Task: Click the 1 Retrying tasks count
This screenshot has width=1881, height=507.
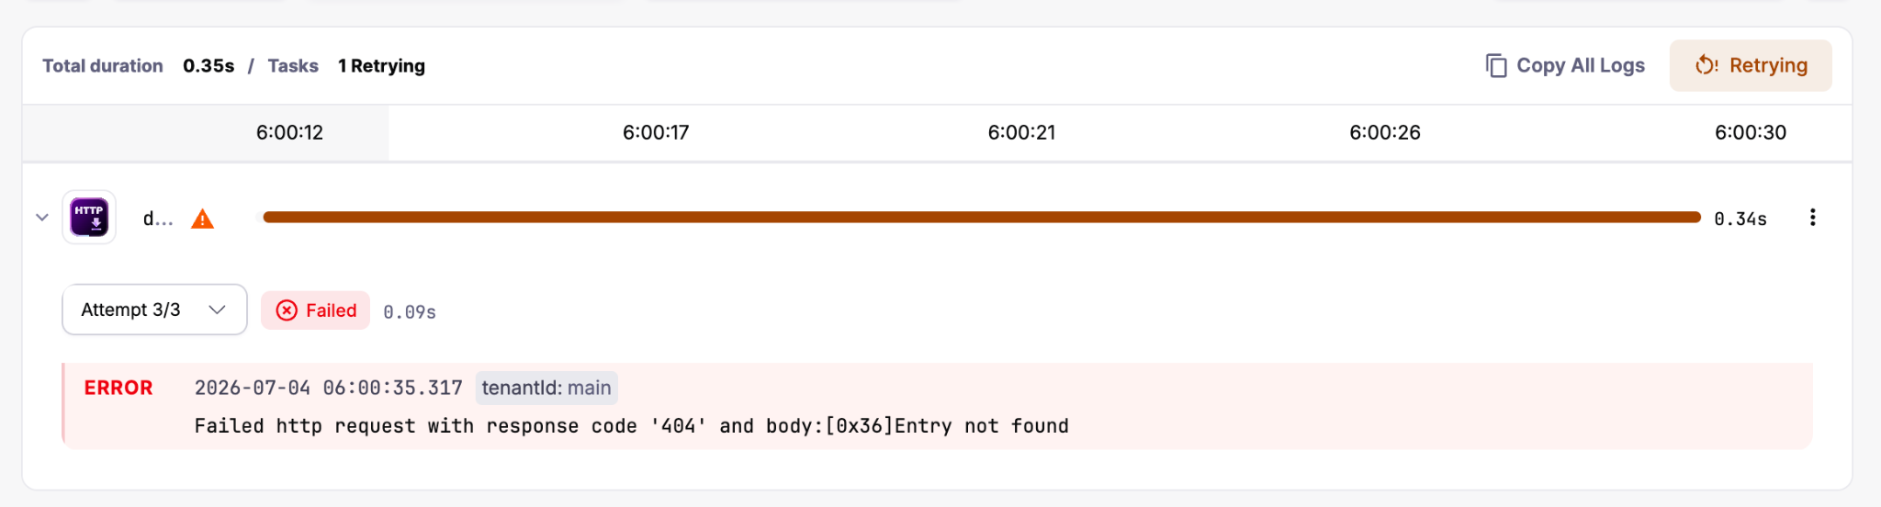Action: pyautogui.click(x=381, y=66)
